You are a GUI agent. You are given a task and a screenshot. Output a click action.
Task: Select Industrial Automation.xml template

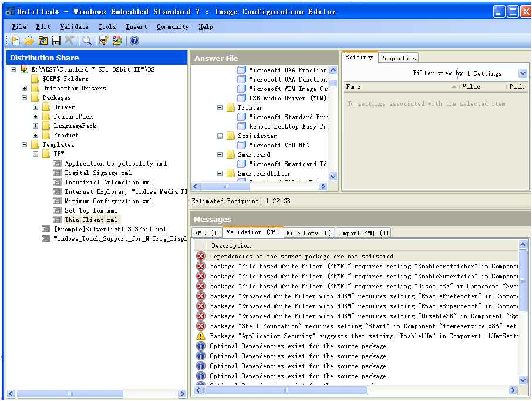[109, 182]
